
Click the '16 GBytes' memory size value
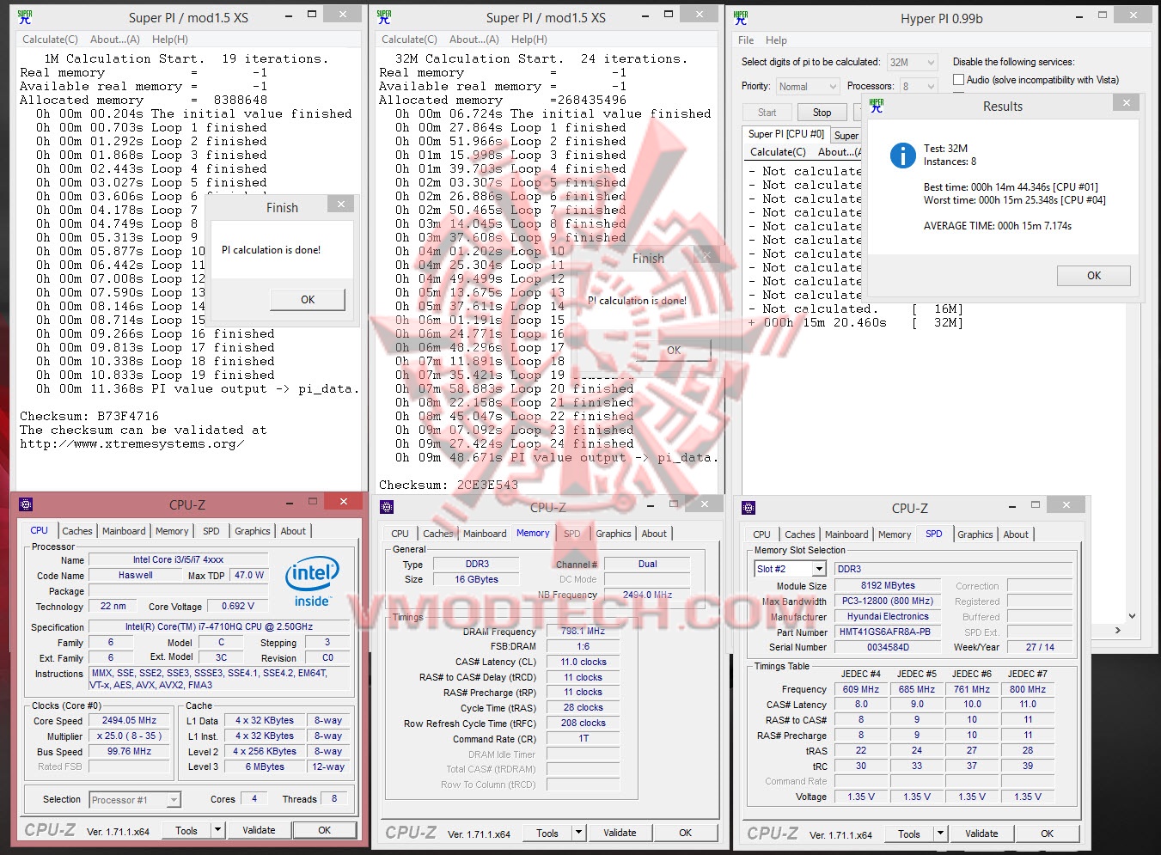tap(477, 579)
